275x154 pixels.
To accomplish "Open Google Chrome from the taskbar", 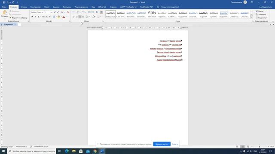I will (x=95, y=151).
